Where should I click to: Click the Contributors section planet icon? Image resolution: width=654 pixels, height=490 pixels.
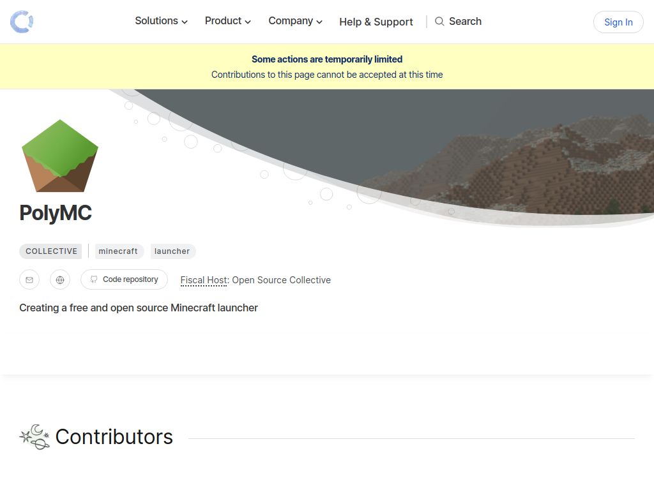(34, 436)
